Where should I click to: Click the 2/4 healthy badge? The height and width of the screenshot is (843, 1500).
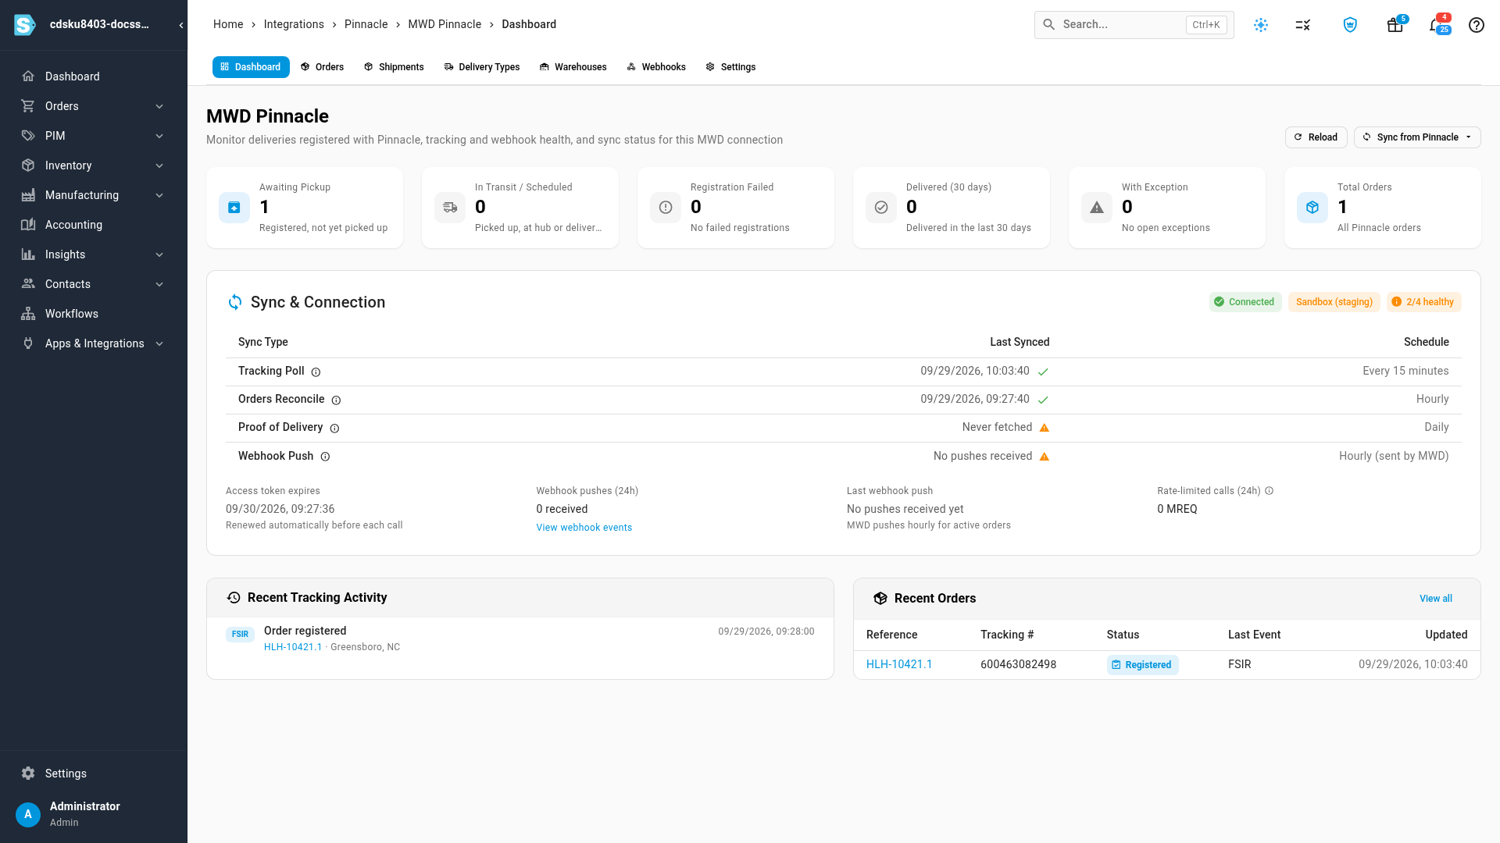(x=1423, y=302)
